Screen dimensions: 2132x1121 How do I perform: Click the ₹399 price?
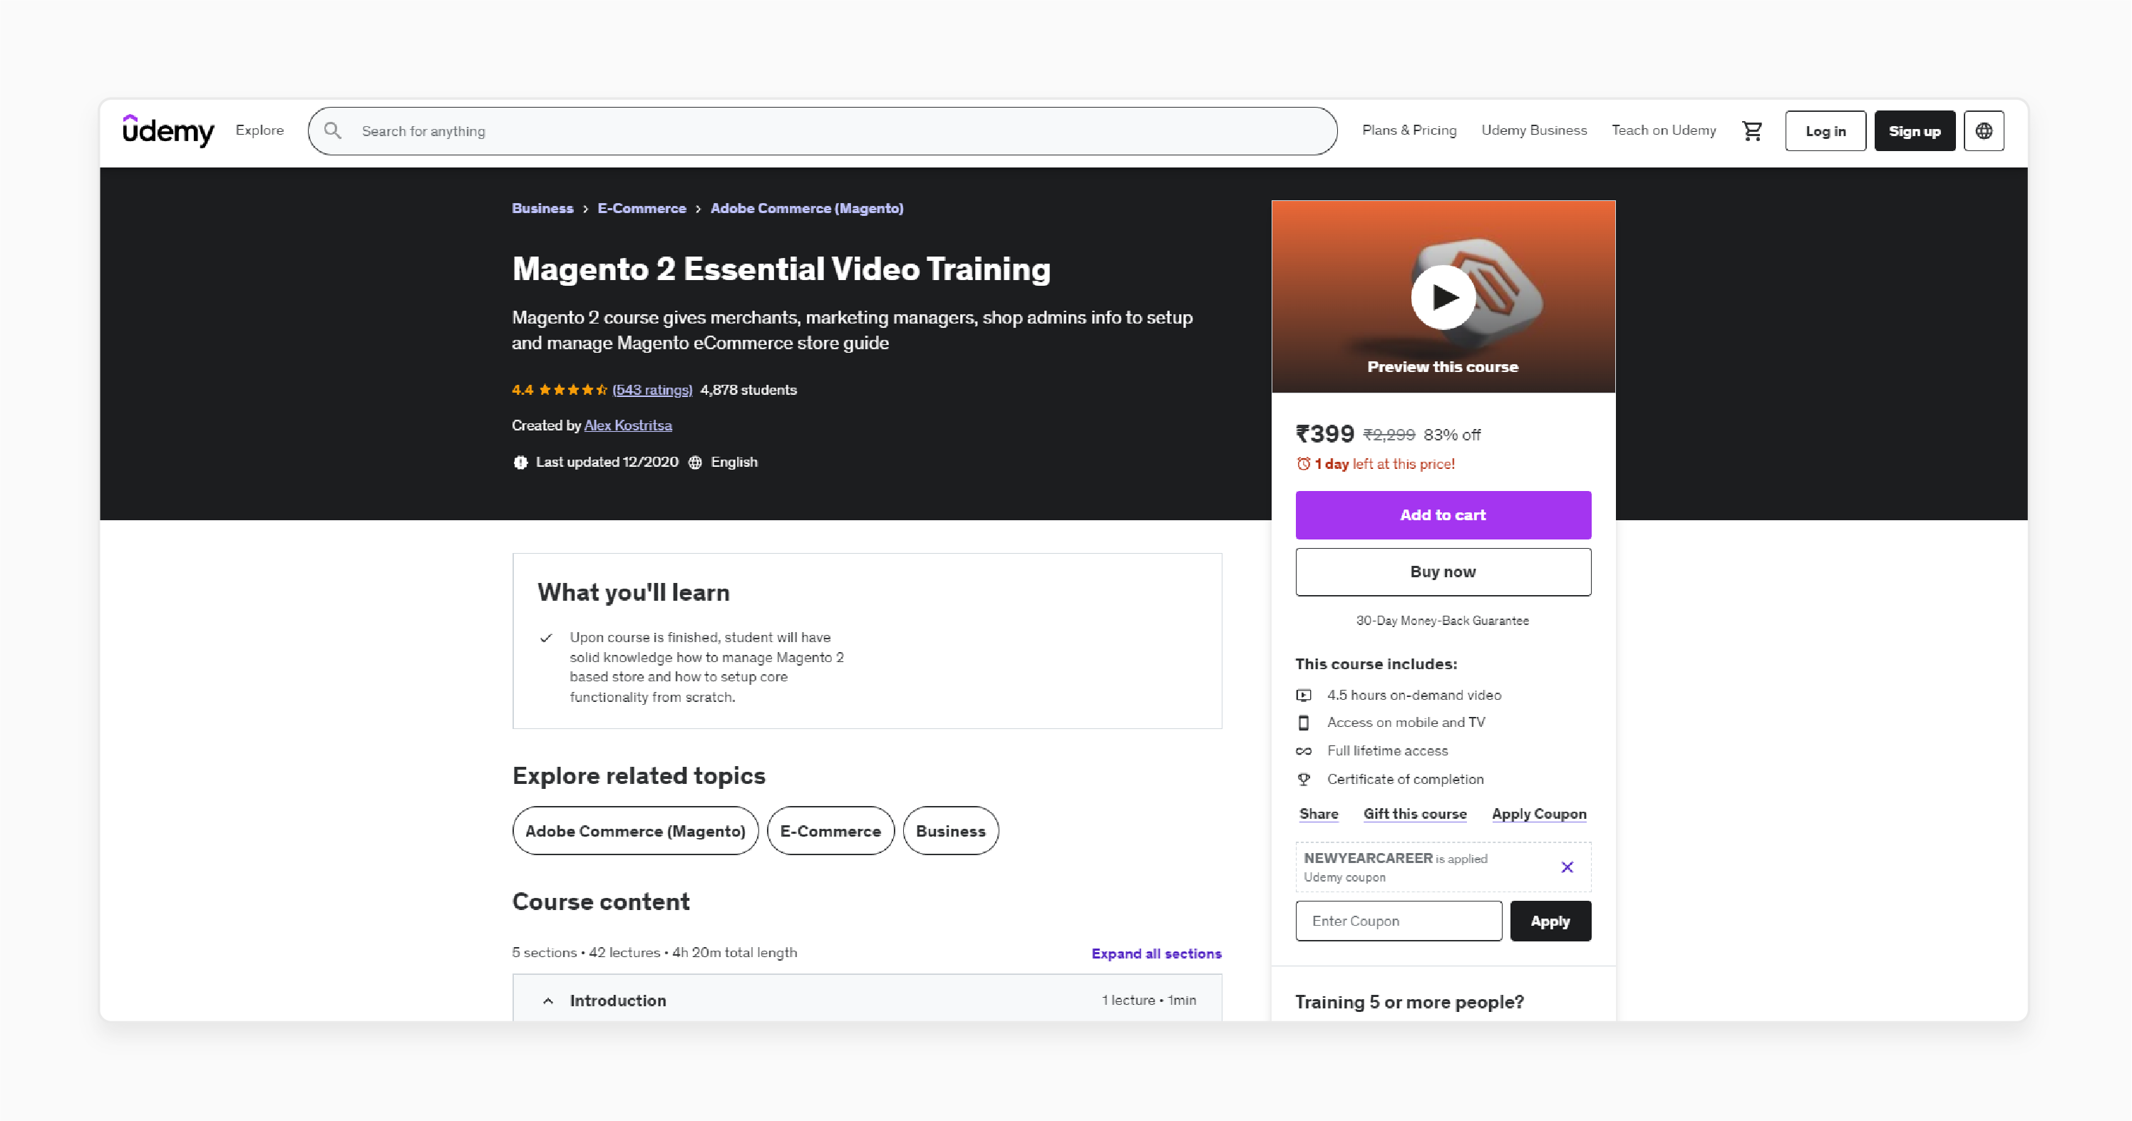tap(1324, 433)
